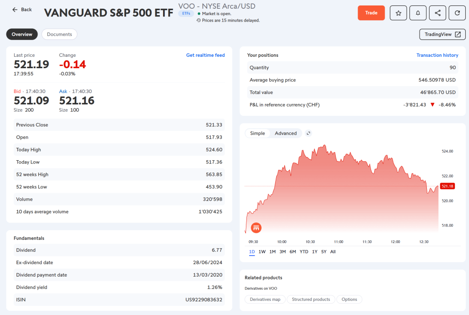The height and width of the screenshot is (315, 469).
Task: Switch to the Overview tab
Action: click(22, 34)
